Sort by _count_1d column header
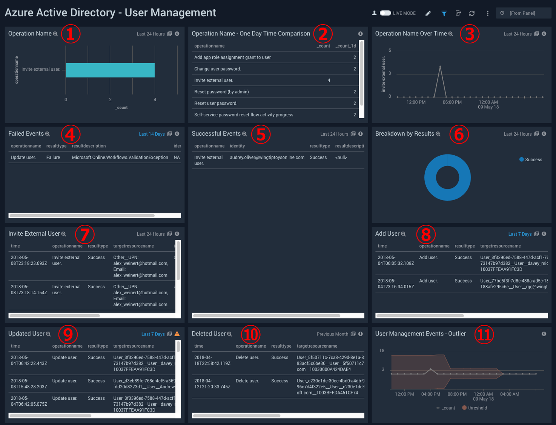Screen dimensions: 556x425 coord(346,46)
